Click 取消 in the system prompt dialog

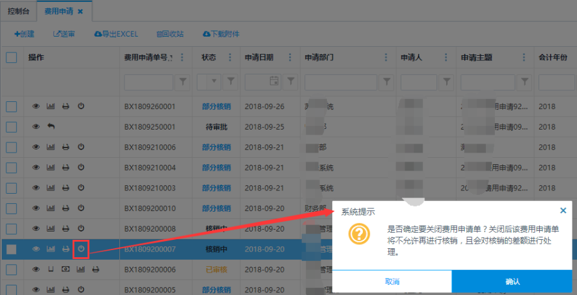[x=392, y=282]
